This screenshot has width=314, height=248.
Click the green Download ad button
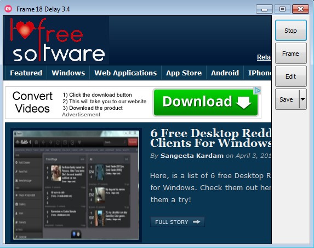click(206, 102)
